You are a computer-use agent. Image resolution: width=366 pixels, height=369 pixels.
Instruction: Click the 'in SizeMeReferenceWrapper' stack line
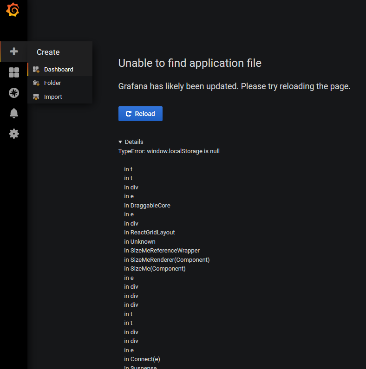click(x=162, y=251)
